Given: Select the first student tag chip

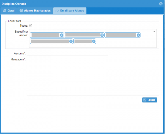Looking at the screenshot, I should tap(45, 35).
